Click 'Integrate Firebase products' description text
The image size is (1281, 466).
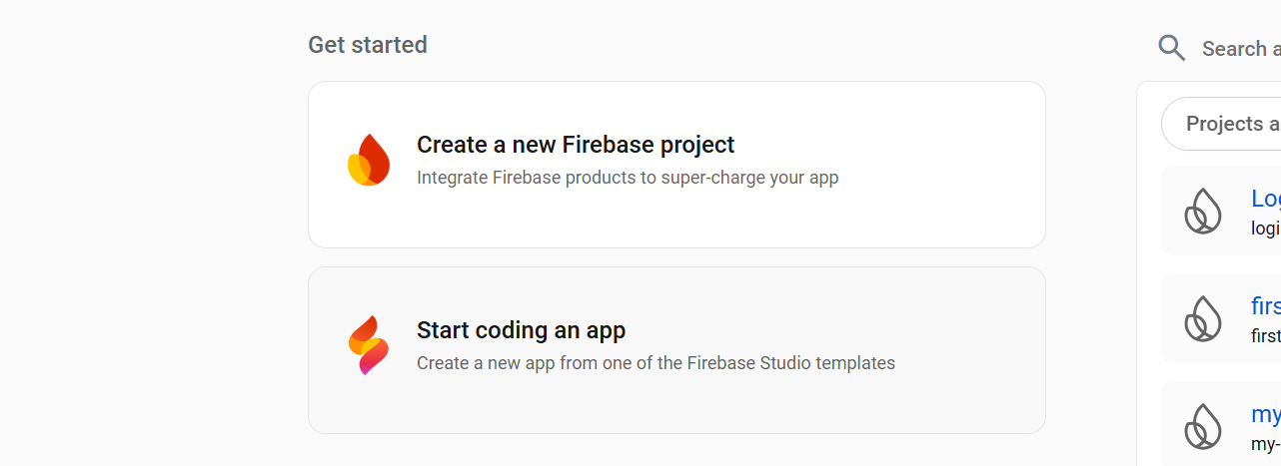tap(627, 178)
